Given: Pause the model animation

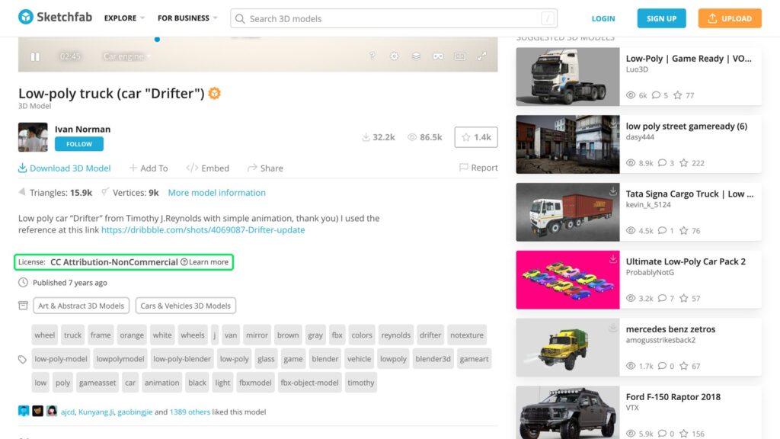Looking at the screenshot, I should pyautogui.click(x=35, y=56).
